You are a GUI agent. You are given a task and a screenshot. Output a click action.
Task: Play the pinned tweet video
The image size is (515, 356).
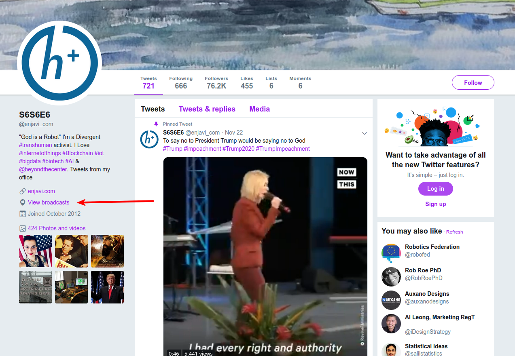pos(265,255)
